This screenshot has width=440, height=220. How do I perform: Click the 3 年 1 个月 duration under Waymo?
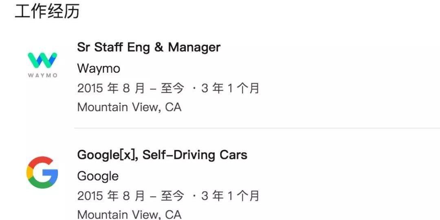pyautogui.click(x=230, y=88)
